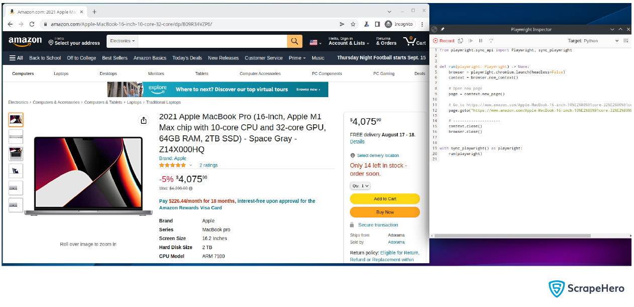The height and width of the screenshot is (307, 634).
Task: Open Back to School in navigation bar
Action: tap(45, 58)
